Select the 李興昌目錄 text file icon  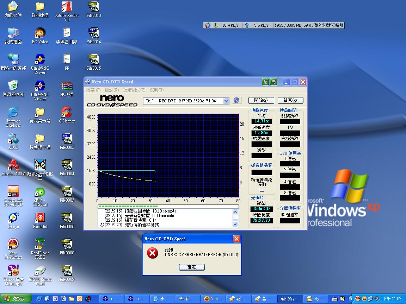click(67, 36)
